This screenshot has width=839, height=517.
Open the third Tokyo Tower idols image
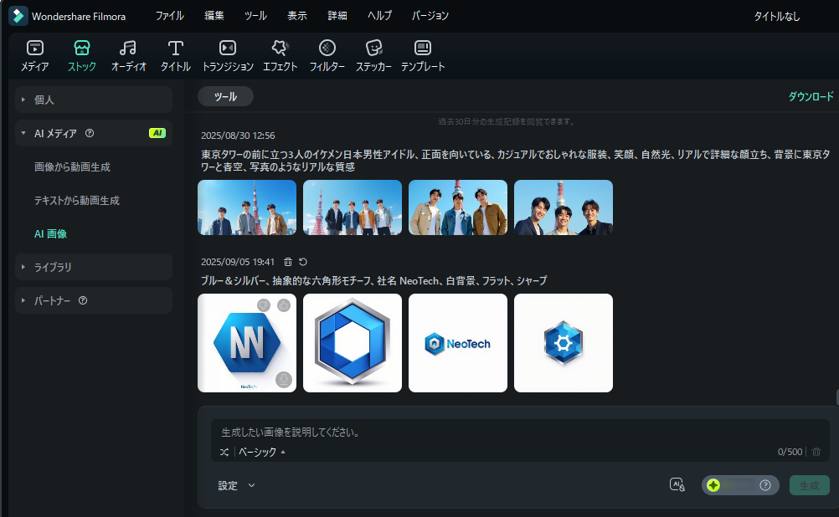(x=458, y=207)
